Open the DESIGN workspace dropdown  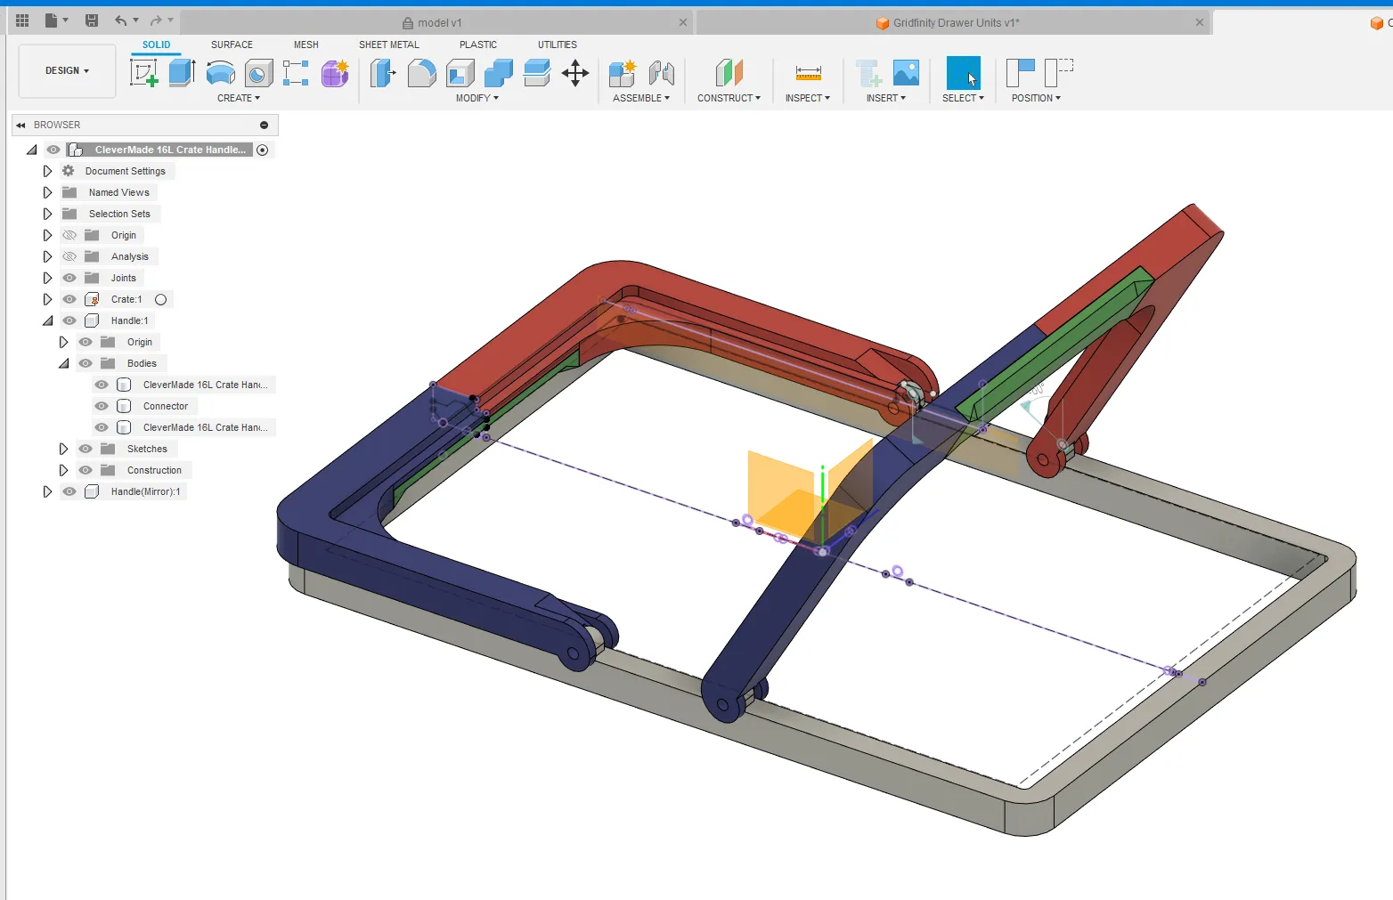(67, 70)
